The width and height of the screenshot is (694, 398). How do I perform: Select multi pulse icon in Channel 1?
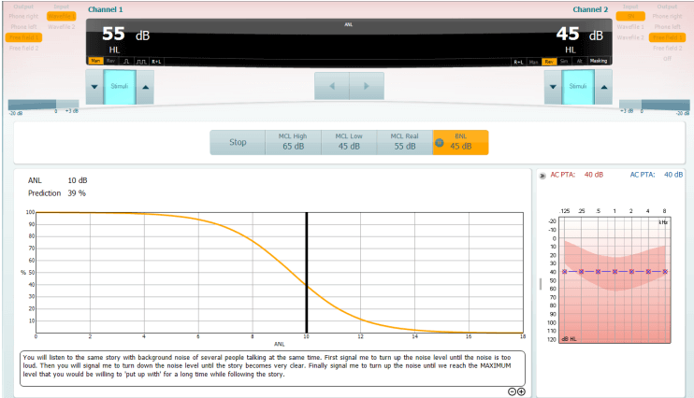[141, 62]
